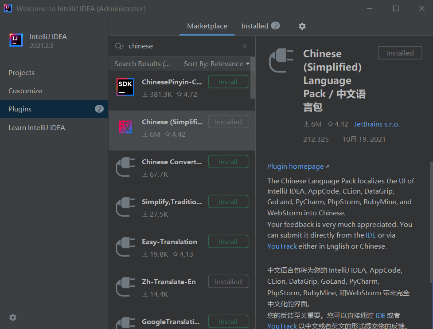Install the ChinesePinyin plugin
The image size is (433, 329).
[228, 82]
